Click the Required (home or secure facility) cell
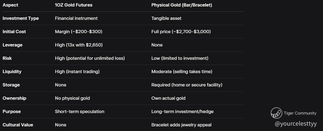Viewport: 323px width, 131px height. (187, 85)
